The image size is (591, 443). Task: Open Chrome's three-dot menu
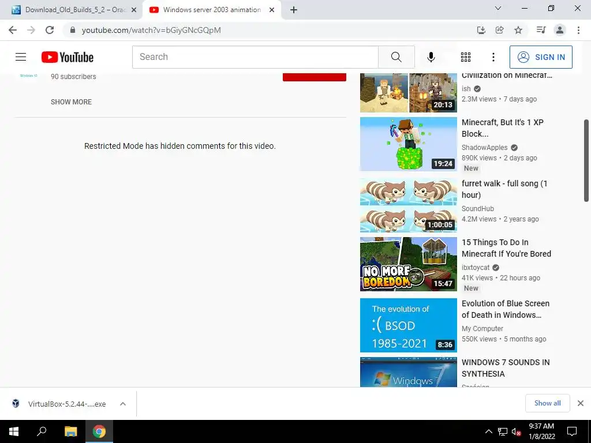tap(578, 30)
